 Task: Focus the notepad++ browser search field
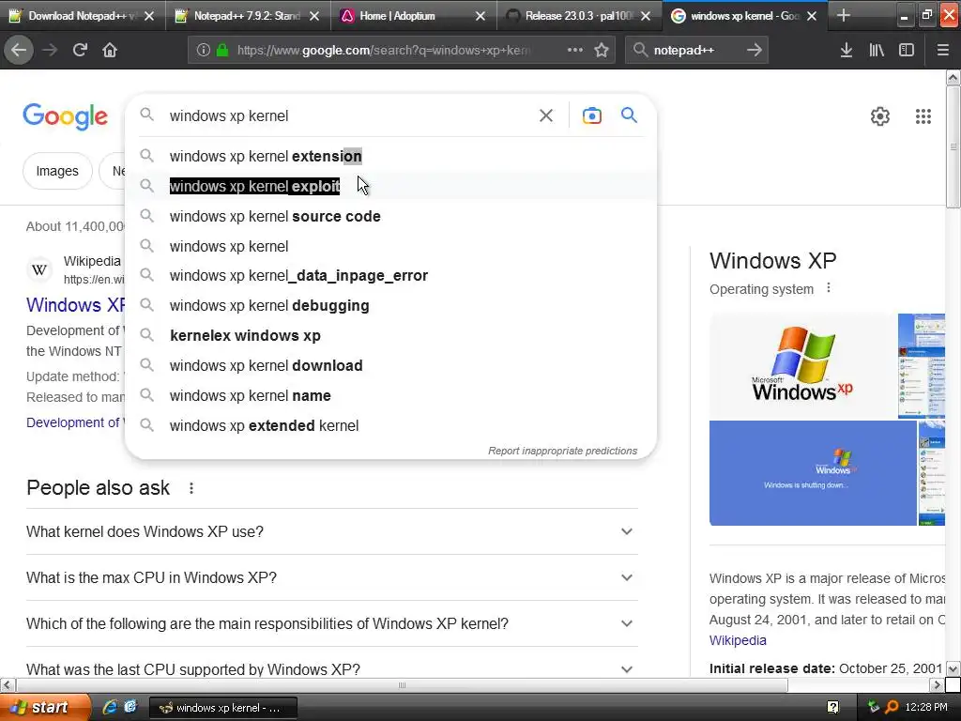695,50
